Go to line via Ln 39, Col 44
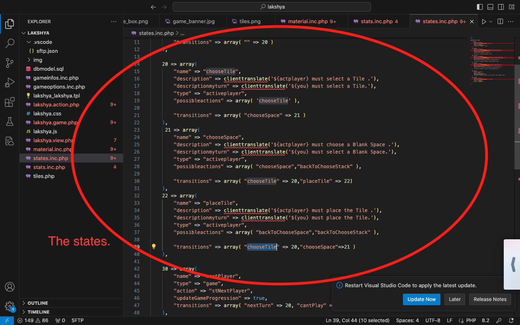 357,321
